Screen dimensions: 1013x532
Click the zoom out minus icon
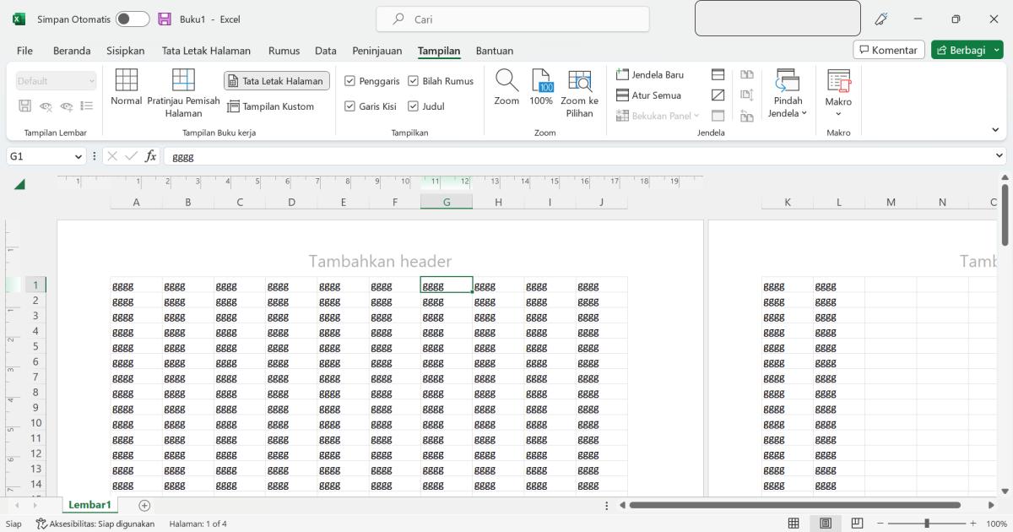point(880,524)
